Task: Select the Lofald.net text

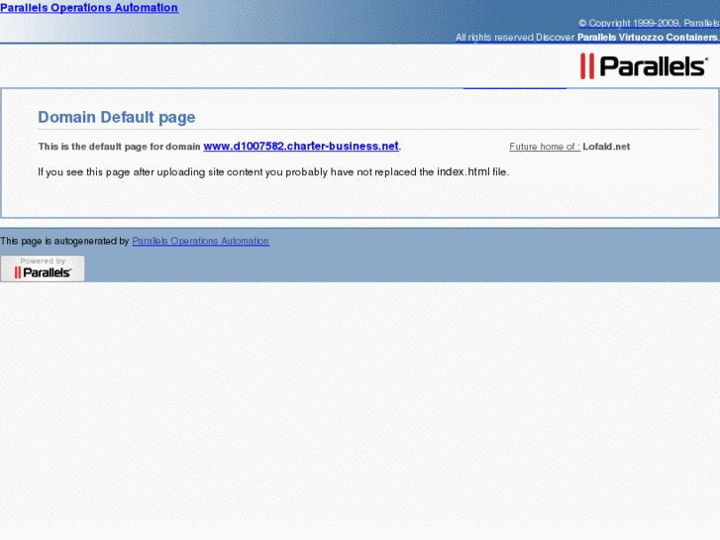Action: point(606,147)
